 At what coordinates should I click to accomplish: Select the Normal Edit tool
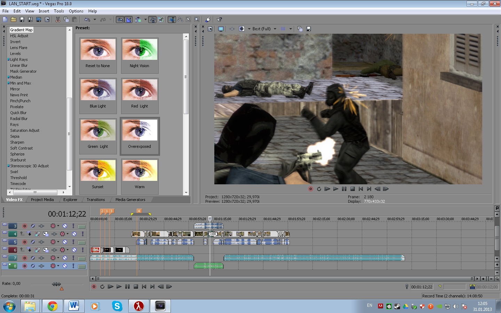(x=172, y=19)
